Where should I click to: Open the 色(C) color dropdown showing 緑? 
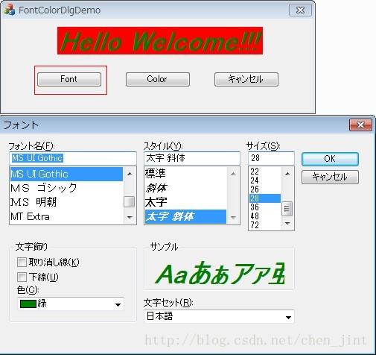click(x=71, y=304)
